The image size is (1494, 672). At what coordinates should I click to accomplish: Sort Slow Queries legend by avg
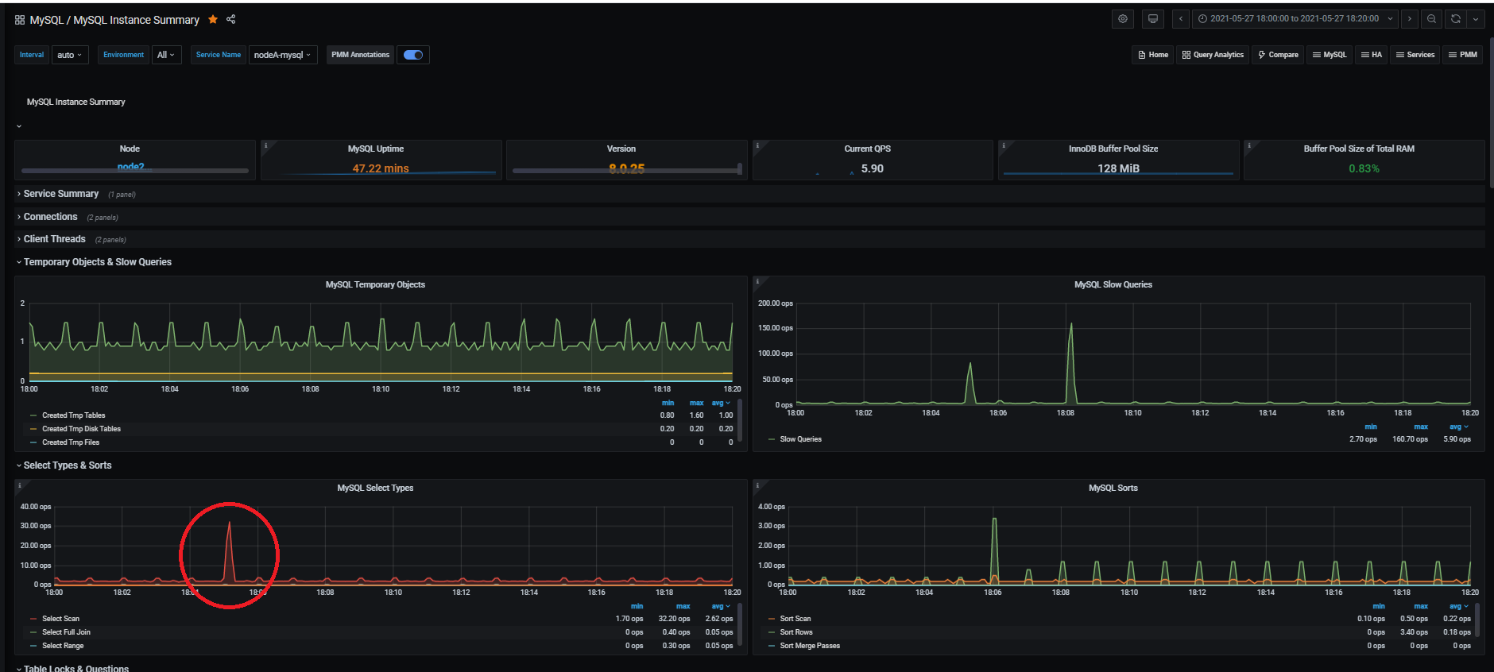pos(1458,427)
